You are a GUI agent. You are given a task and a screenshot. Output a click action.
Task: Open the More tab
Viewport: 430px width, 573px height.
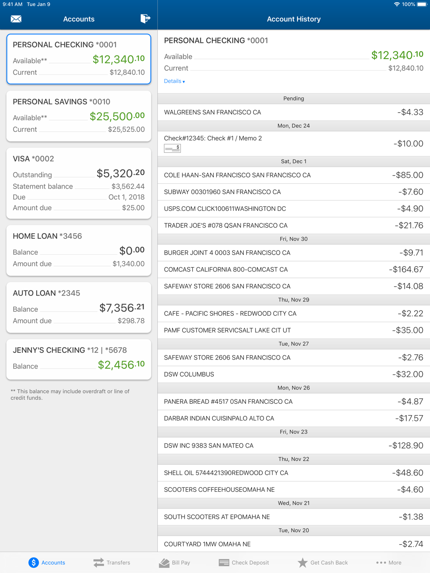[x=389, y=562]
